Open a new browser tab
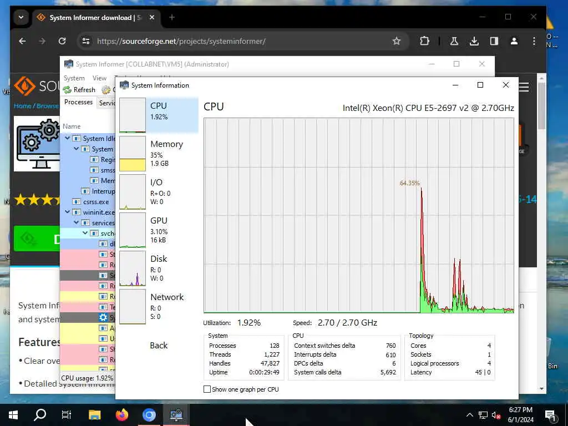 (x=172, y=17)
